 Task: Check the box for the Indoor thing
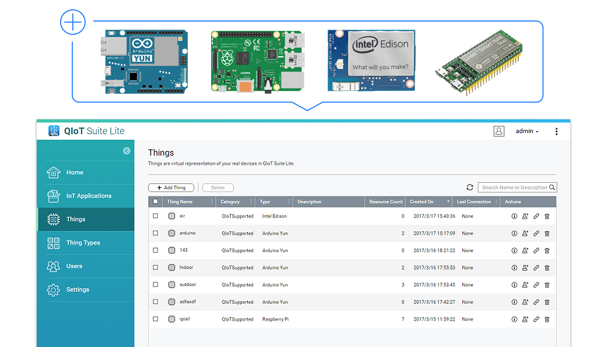pyautogui.click(x=156, y=268)
